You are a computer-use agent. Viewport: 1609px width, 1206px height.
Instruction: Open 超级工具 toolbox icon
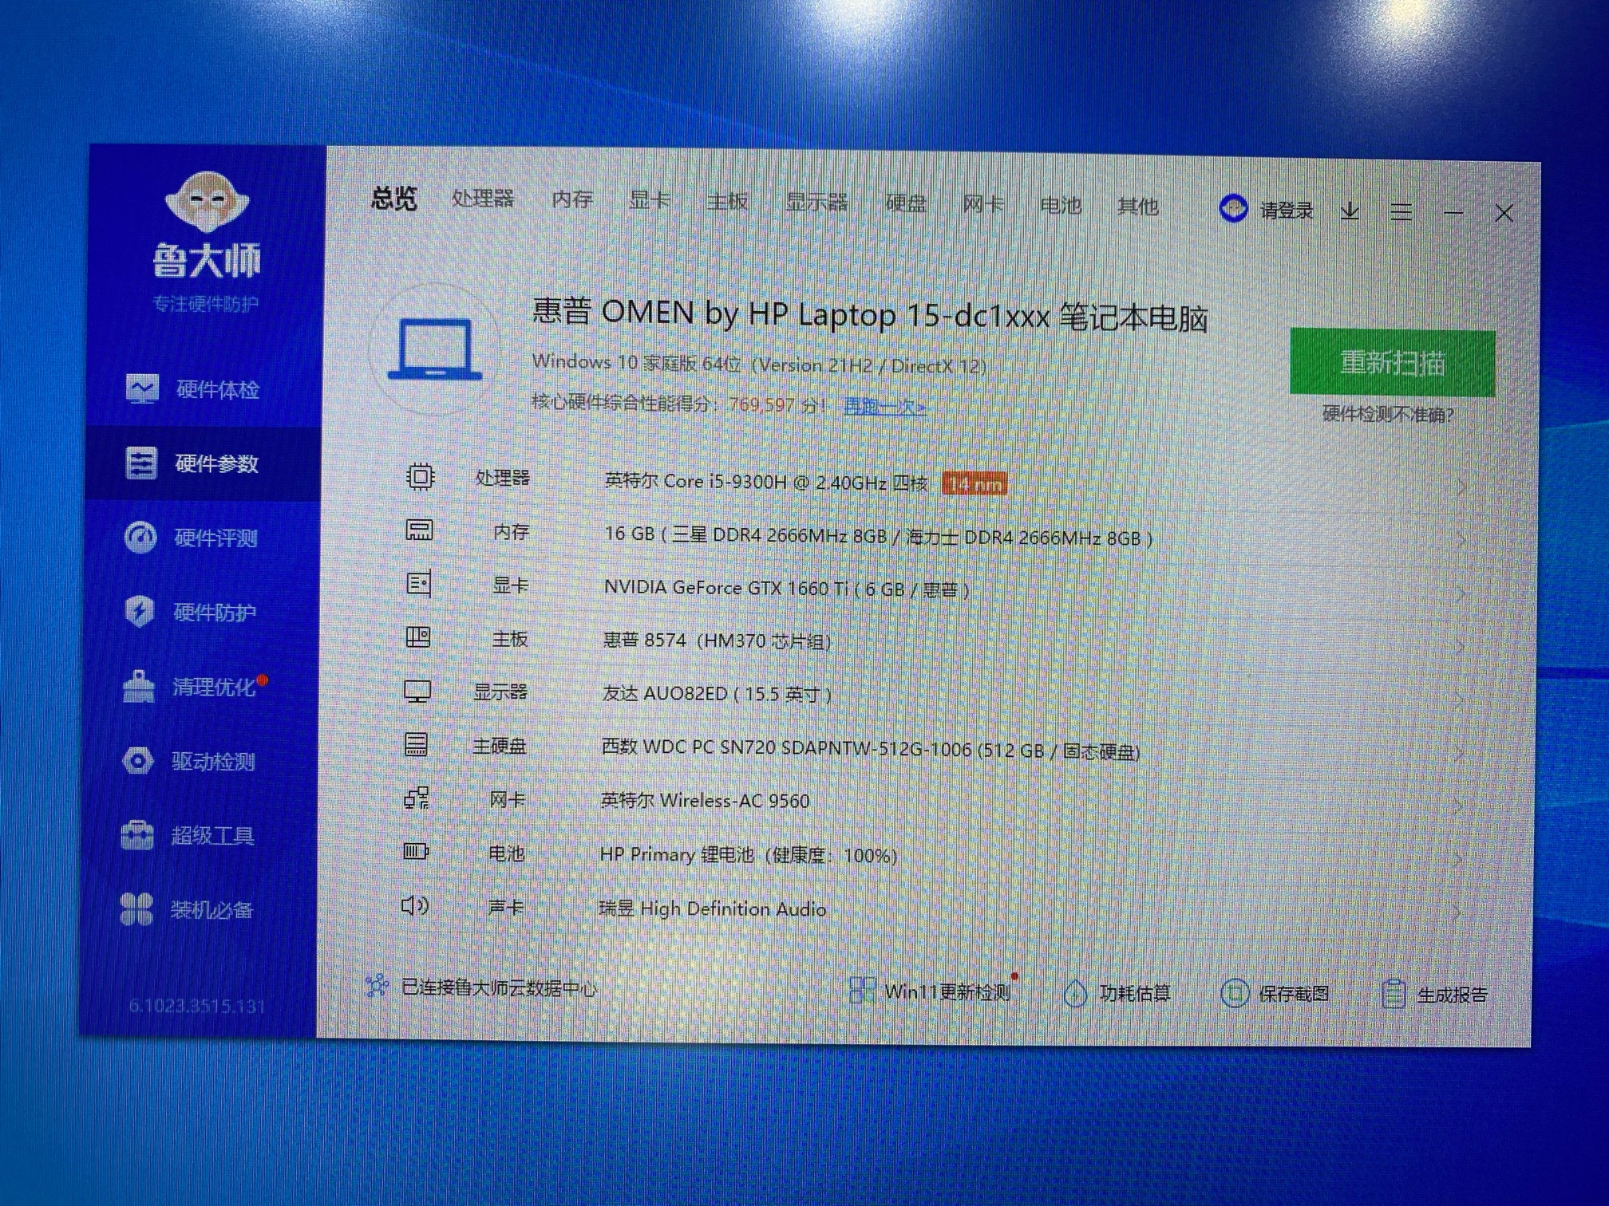pos(137,835)
